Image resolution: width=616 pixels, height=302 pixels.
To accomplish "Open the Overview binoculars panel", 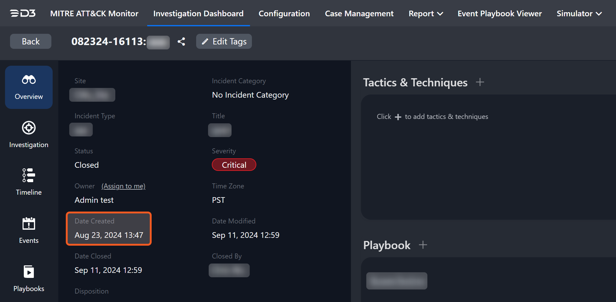I will click(x=29, y=87).
